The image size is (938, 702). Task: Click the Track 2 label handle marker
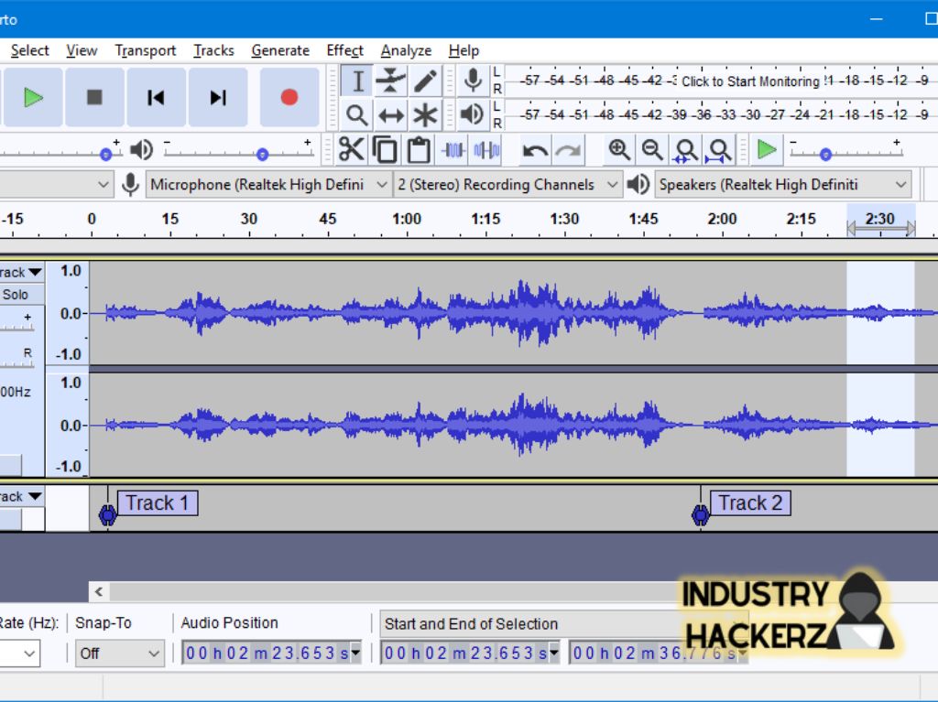[701, 515]
